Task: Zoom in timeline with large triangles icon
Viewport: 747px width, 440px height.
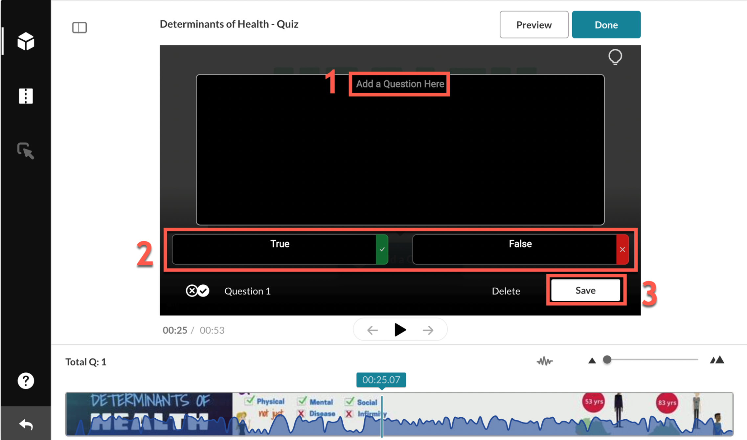Action: (717, 360)
